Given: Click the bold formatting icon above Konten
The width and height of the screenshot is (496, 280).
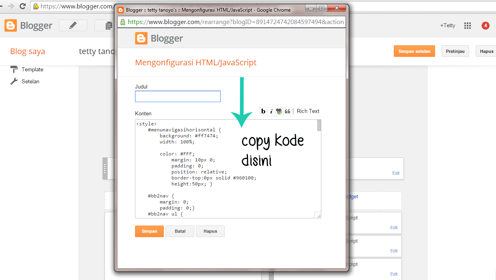Looking at the screenshot, I should click(x=263, y=111).
